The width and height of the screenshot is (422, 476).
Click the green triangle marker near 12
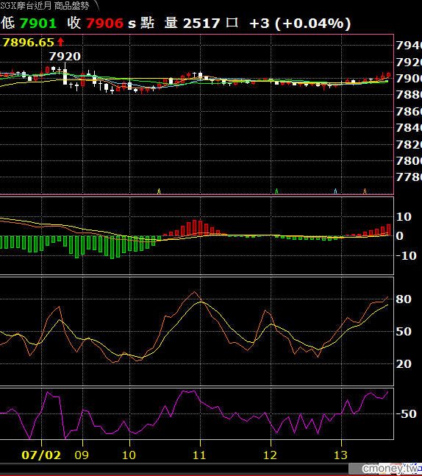point(276,191)
